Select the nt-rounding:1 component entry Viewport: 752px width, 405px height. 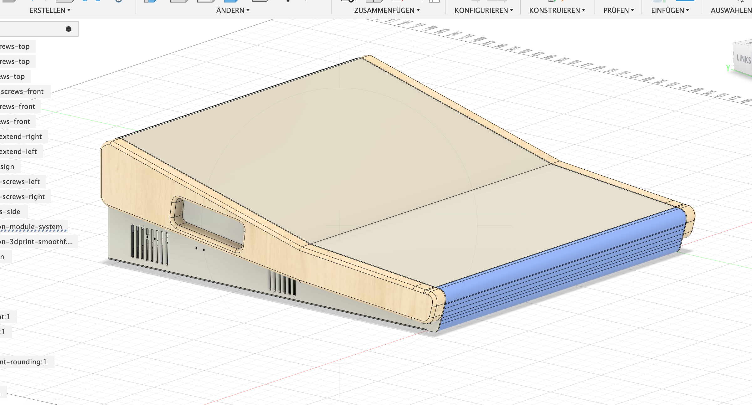coord(24,362)
